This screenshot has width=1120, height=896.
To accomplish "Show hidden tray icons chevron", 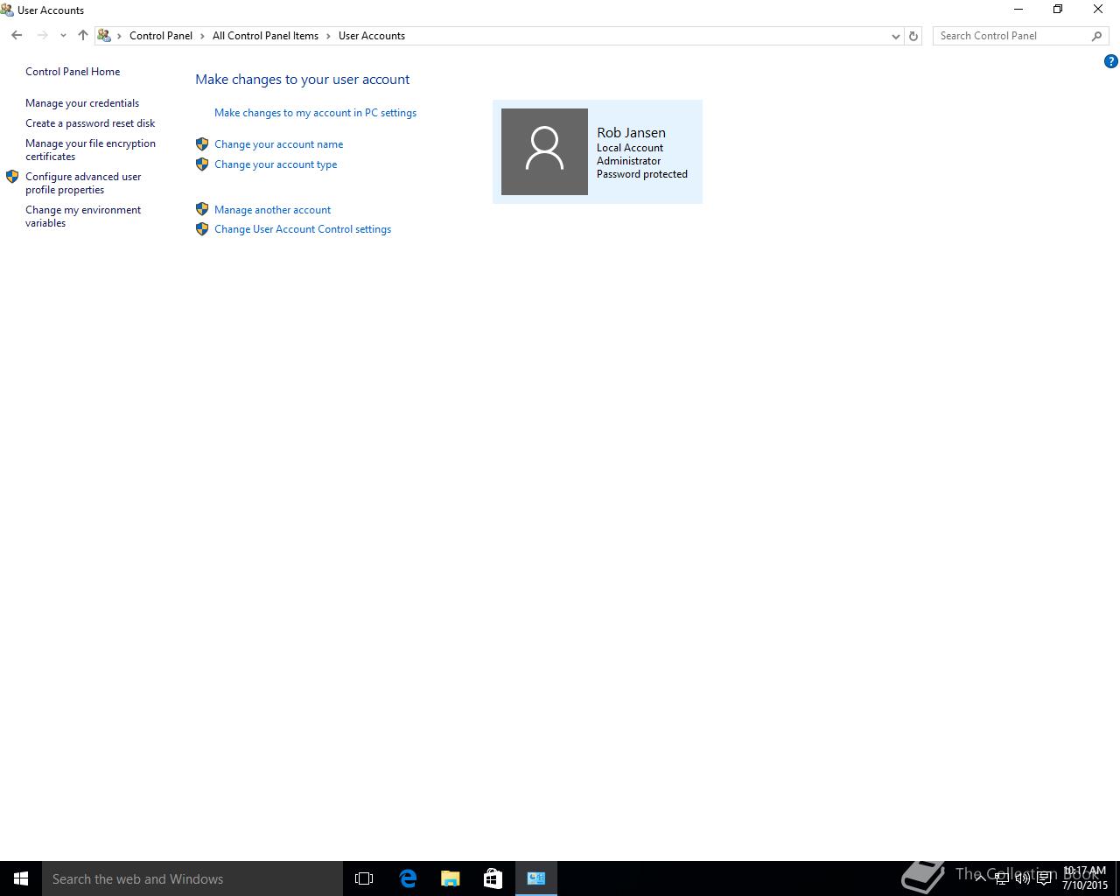I will [x=980, y=878].
